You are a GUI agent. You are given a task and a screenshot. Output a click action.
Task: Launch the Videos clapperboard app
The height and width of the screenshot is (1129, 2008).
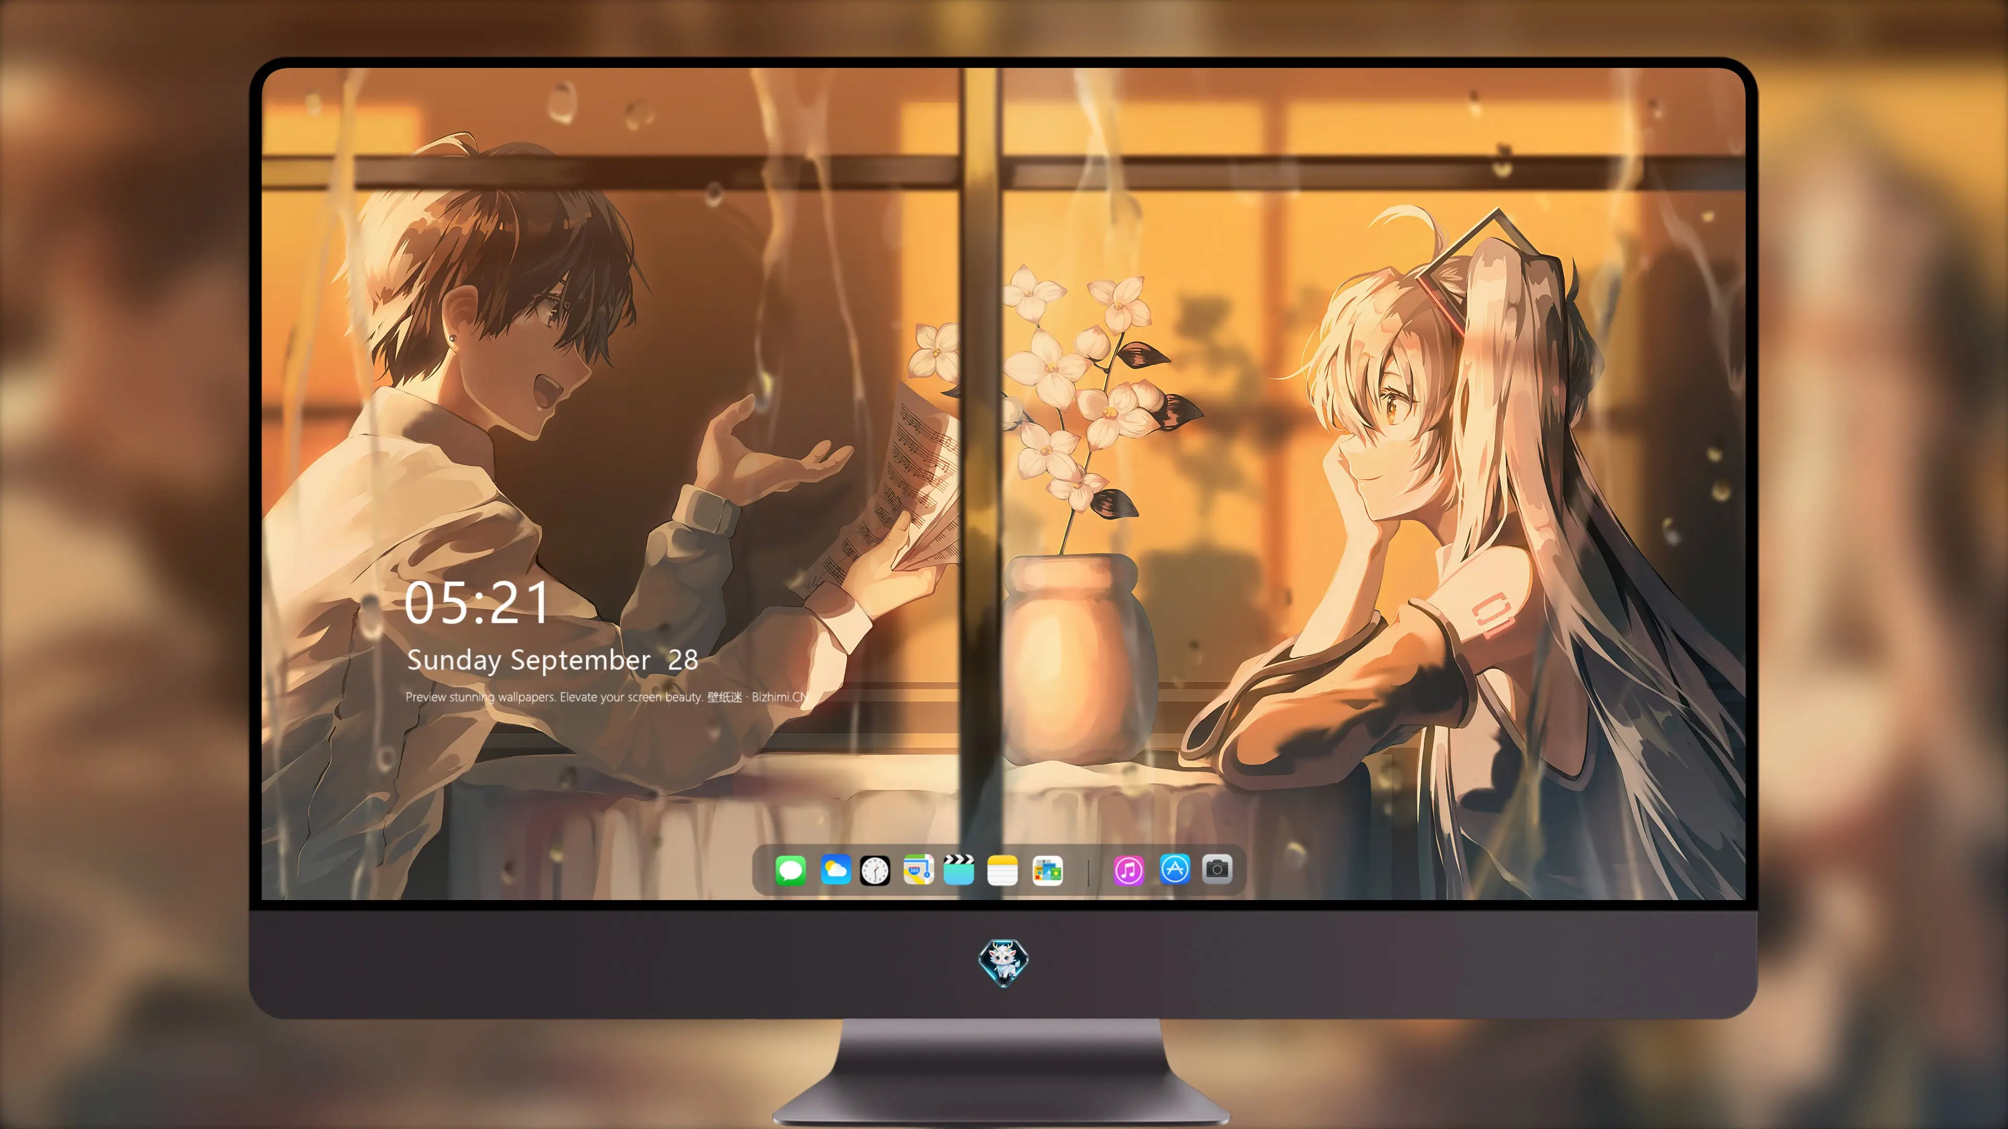tap(959, 870)
